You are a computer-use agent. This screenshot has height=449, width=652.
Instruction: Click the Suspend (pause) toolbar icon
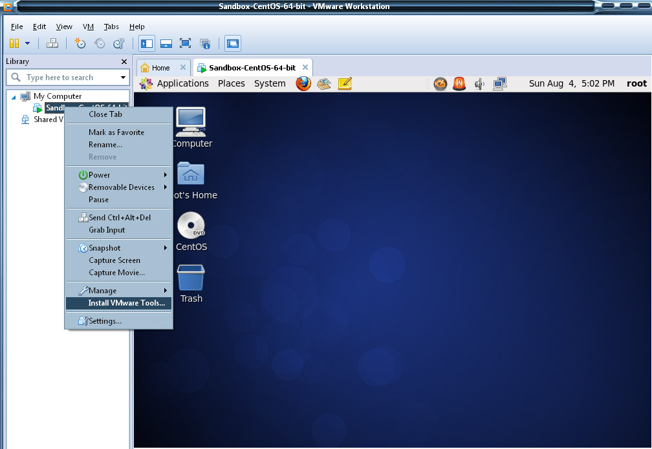tap(14, 43)
